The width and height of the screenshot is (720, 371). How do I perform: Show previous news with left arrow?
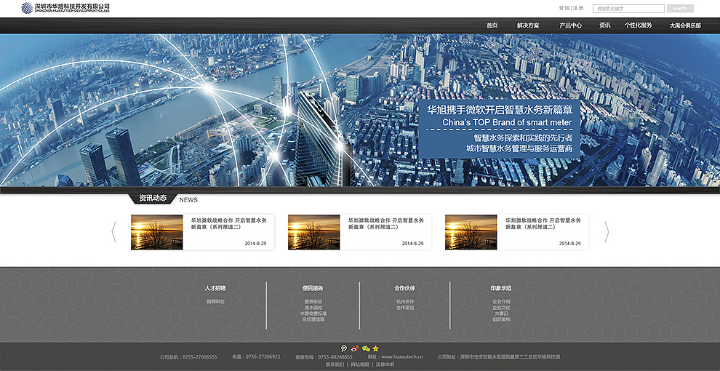point(114,231)
